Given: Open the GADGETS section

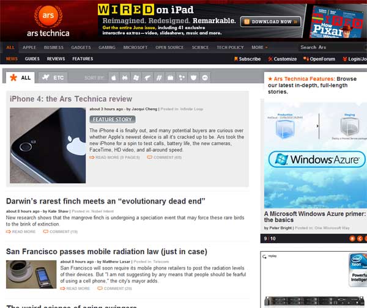Looking at the screenshot, I should pos(81,47).
